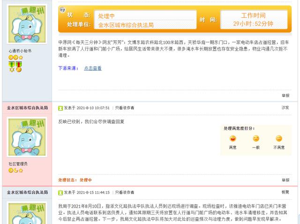Click the 社区管理员 role label
The width and height of the screenshot is (300, 224).
(x=18, y=164)
